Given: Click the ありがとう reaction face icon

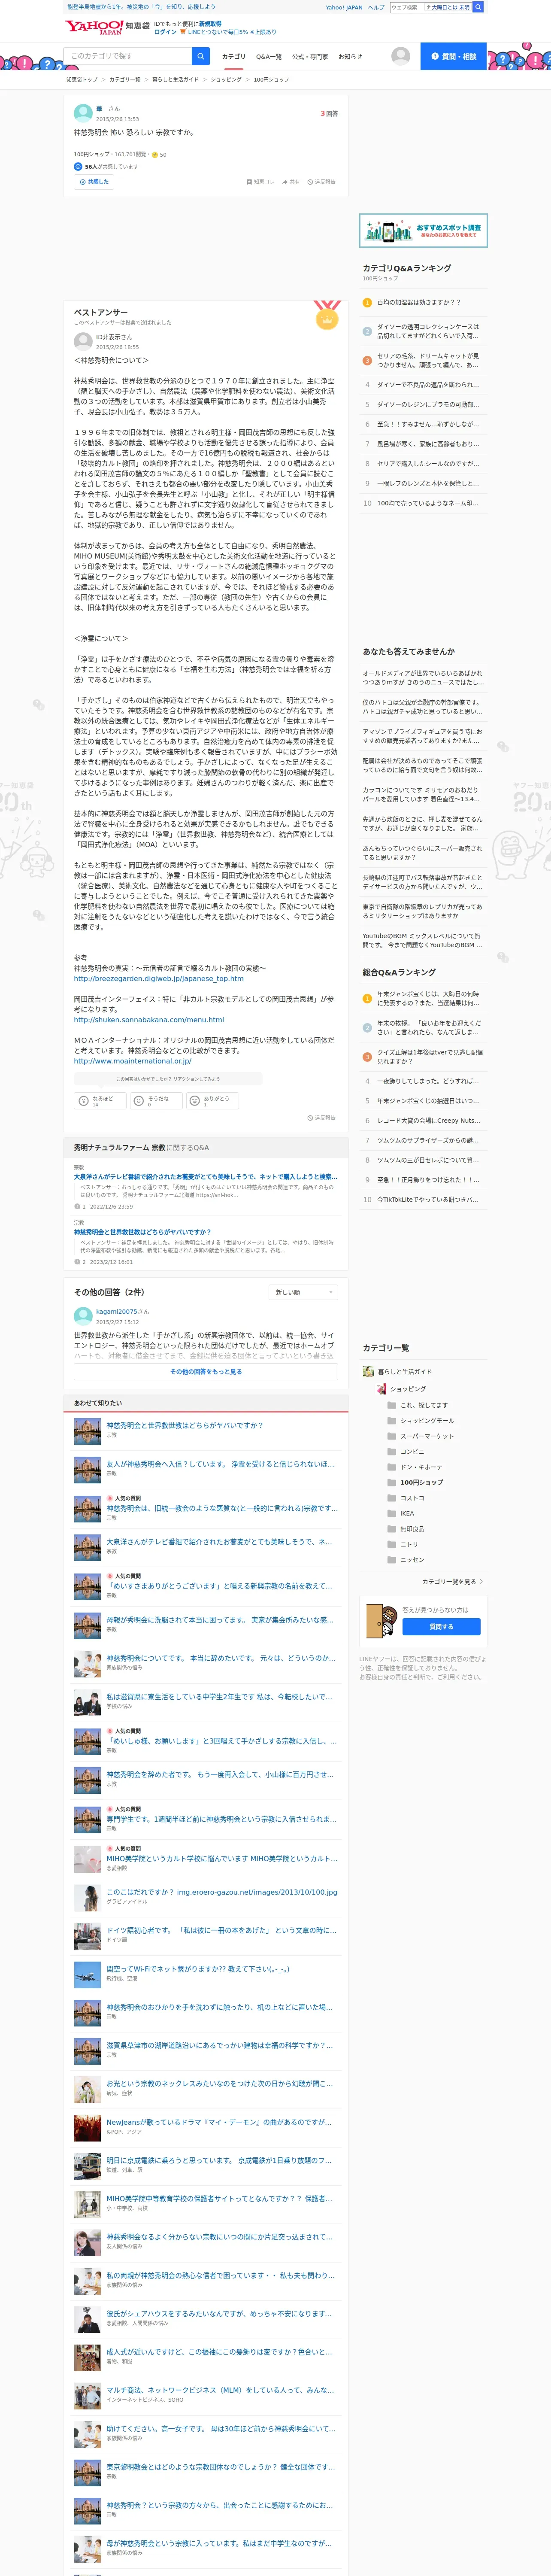Looking at the screenshot, I should pos(194,1100).
